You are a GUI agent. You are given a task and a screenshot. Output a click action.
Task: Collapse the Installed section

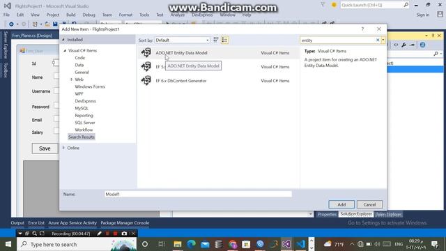[x=63, y=40]
